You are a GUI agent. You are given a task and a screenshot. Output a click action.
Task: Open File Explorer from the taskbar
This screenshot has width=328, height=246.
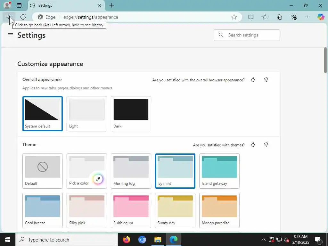[x=158, y=240]
